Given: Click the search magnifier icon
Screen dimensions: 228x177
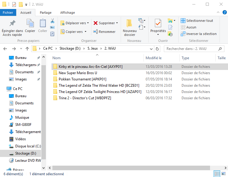Looking at the screenshot, I should click(x=220, y=49).
